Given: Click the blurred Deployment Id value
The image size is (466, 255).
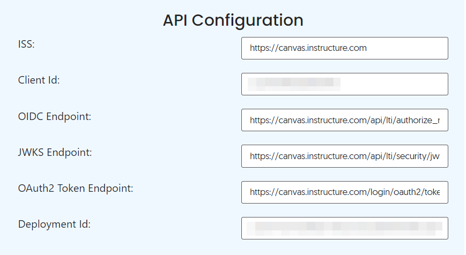Looking at the screenshot, I should coord(344,229).
